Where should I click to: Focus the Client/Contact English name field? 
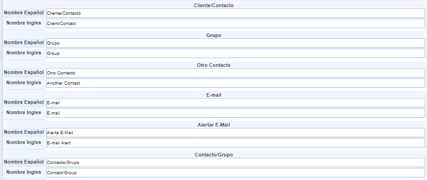pyautogui.click(x=235, y=23)
